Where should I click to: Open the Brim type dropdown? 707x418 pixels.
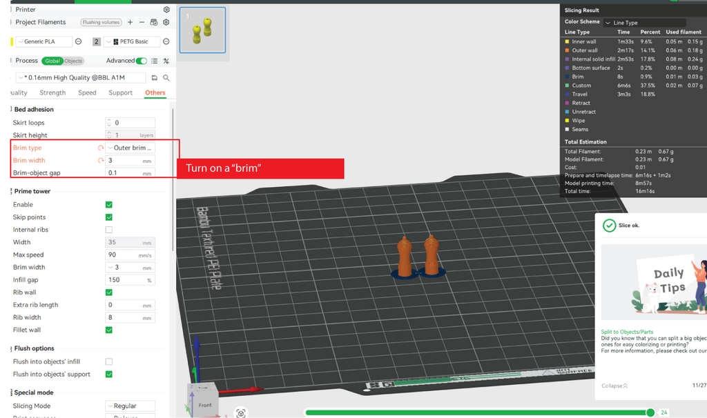[130, 148]
